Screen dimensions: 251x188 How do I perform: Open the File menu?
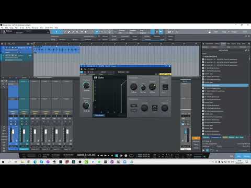click(2, 28)
